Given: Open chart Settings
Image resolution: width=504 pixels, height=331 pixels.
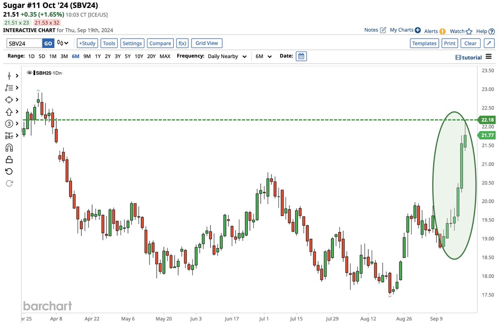Looking at the screenshot, I should [132, 43].
